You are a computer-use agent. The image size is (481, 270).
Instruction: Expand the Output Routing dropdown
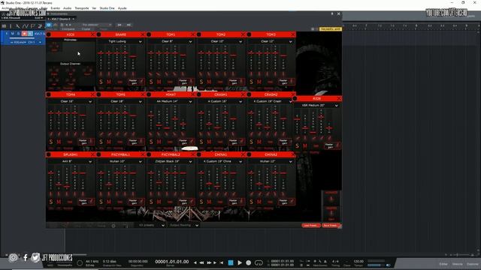coord(183,225)
